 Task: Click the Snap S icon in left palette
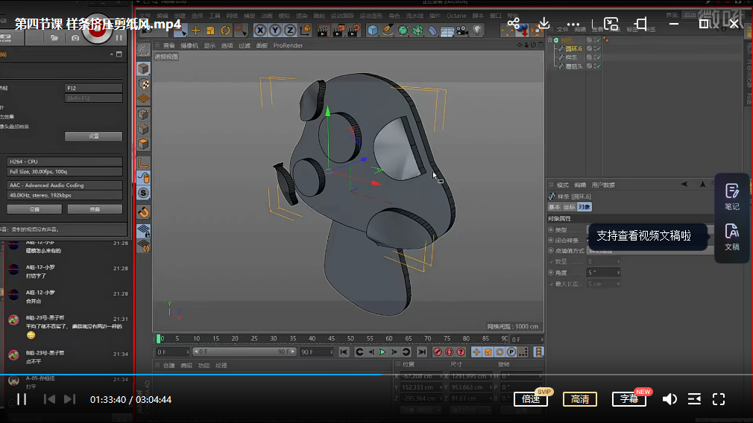[144, 193]
